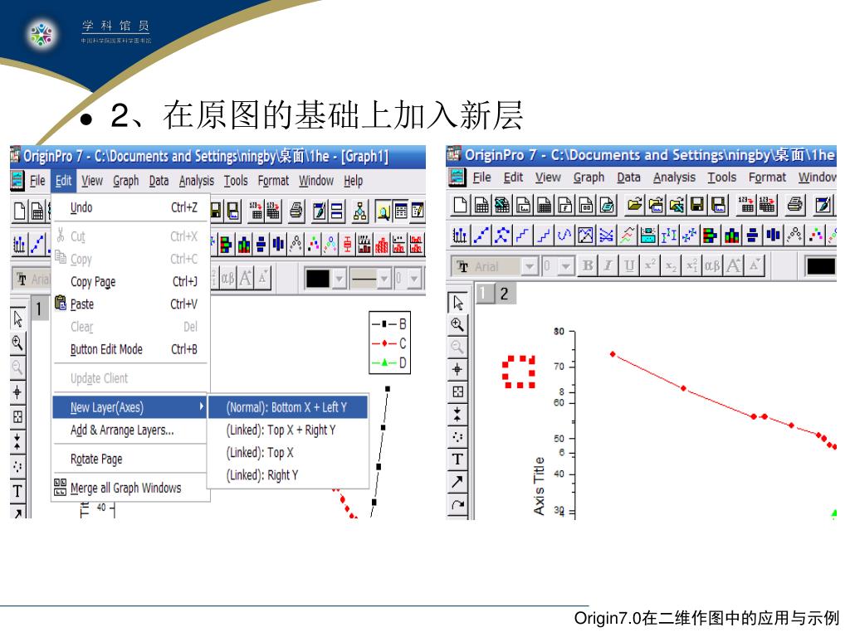Select Copy Page in the Edit menu
Screen dimensions: 850x637
(x=129, y=282)
